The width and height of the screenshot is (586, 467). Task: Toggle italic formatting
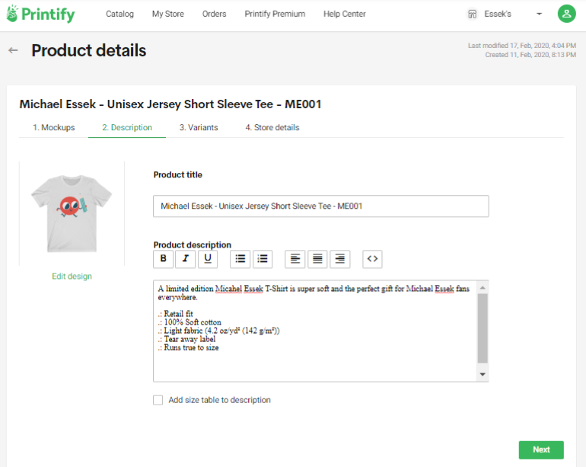186,259
